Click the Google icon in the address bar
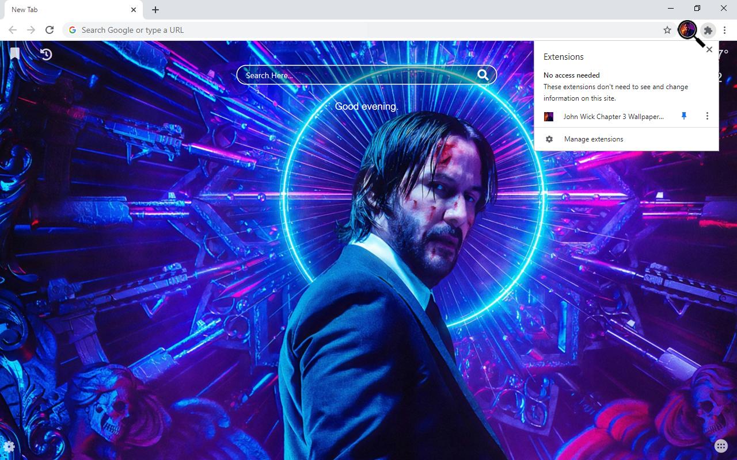737x460 pixels. tap(73, 30)
